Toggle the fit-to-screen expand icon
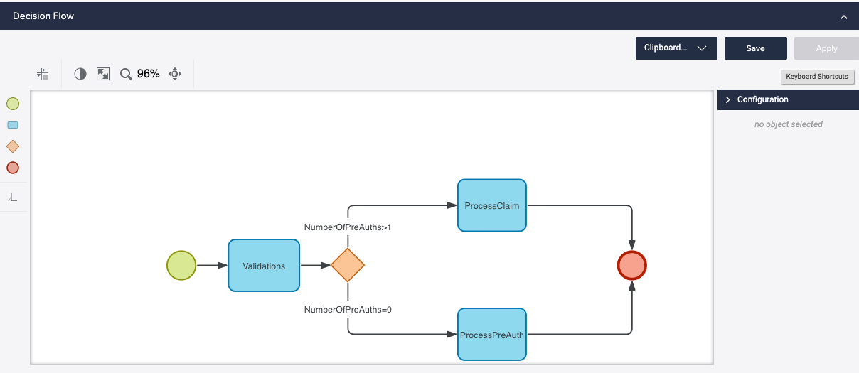Viewport: 859px width, 373px height. (x=103, y=74)
